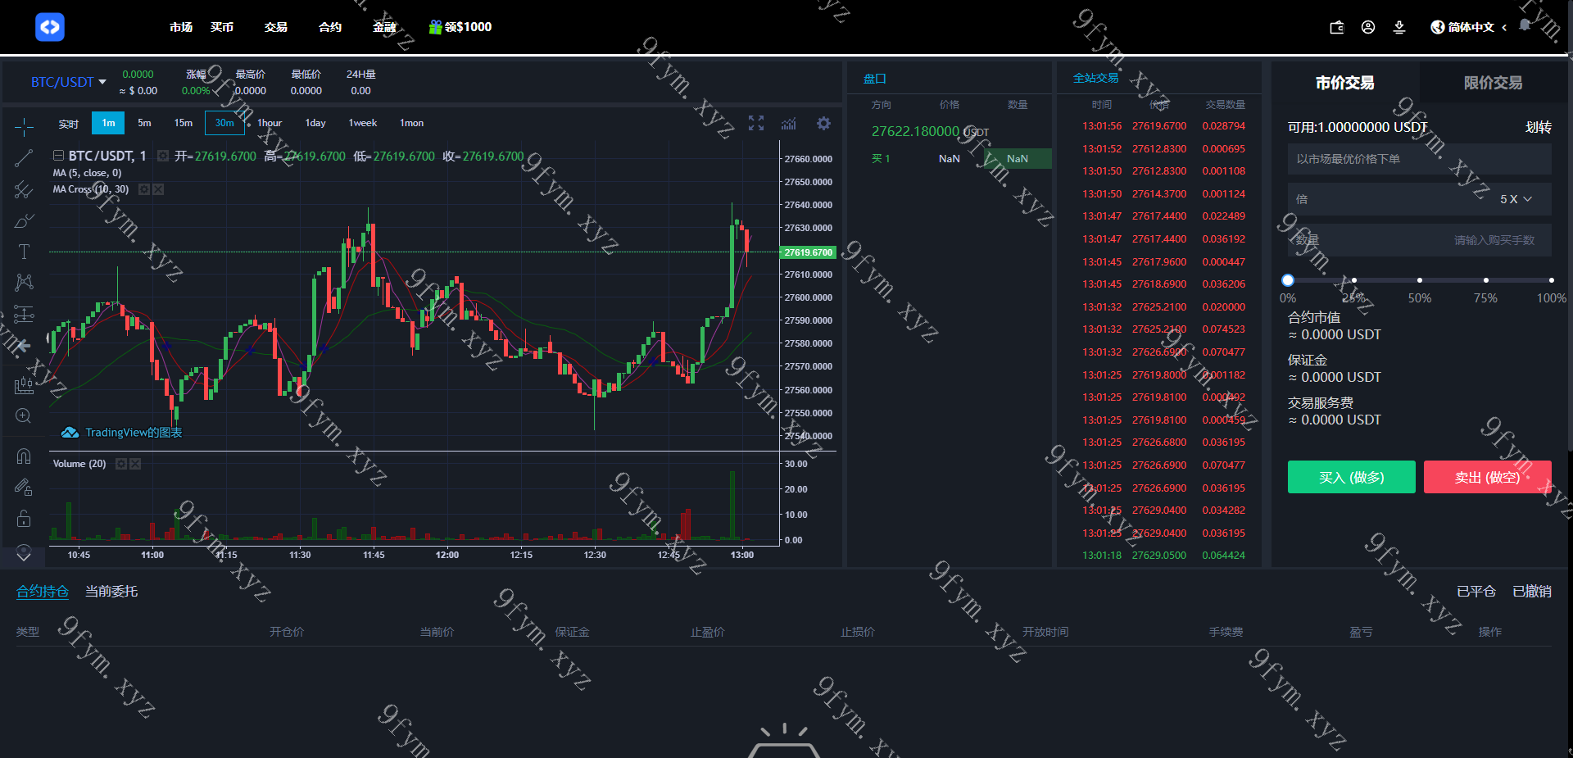Open the pitchfork drawing tool
The width and height of the screenshot is (1573, 758).
[x=24, y=190]
